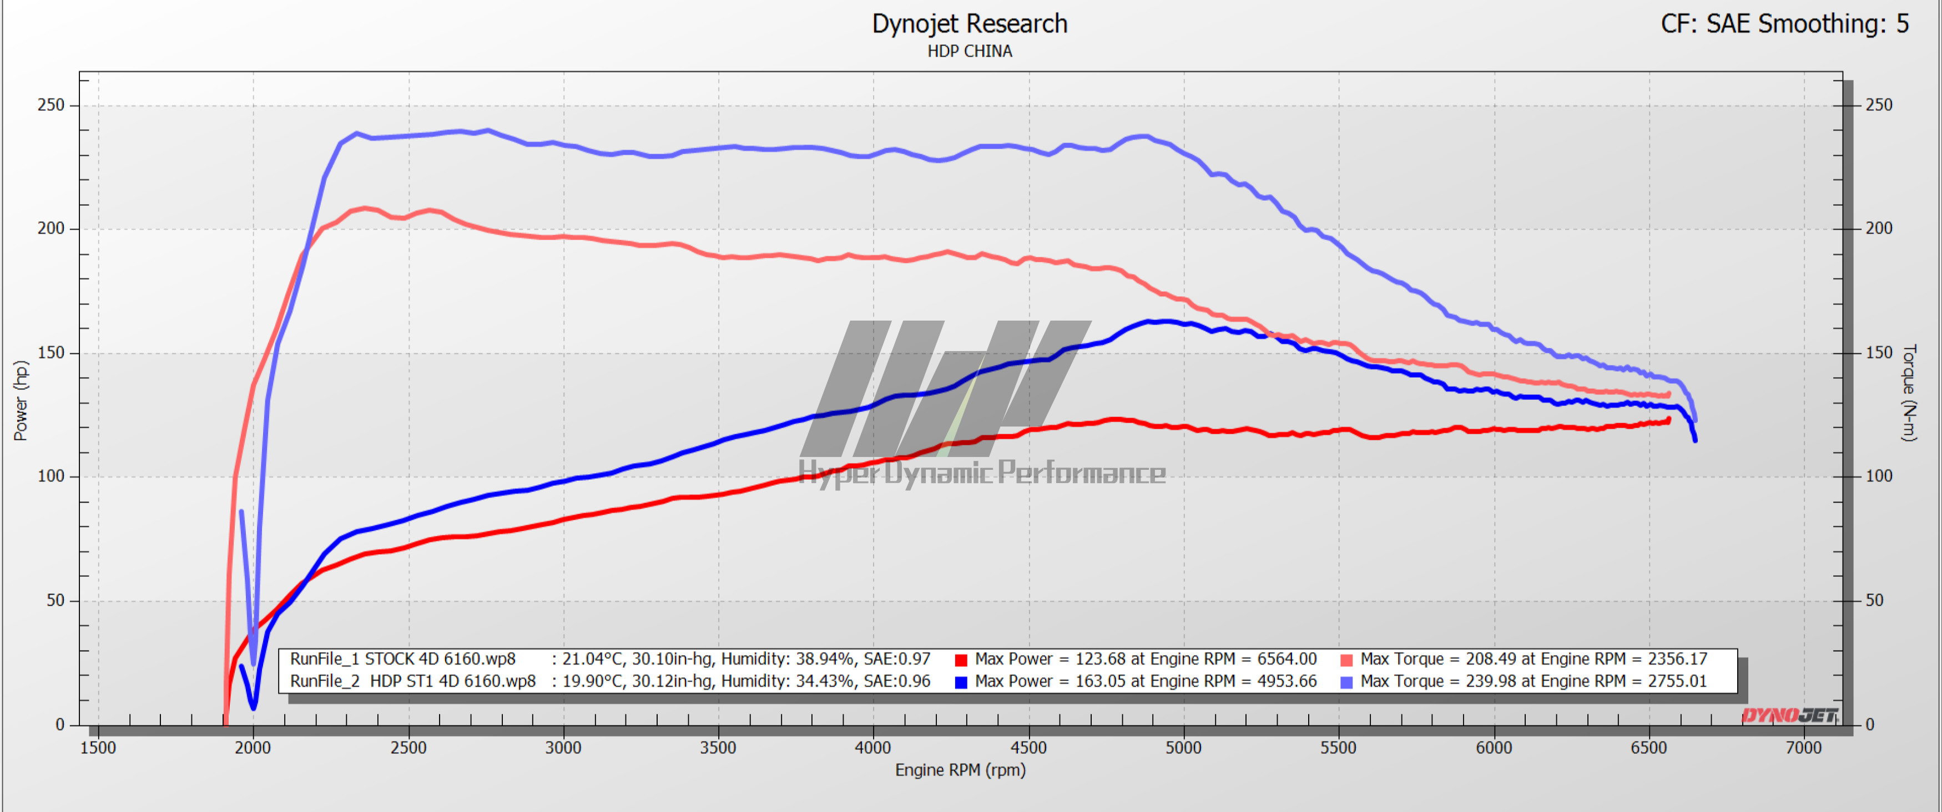Click the 7000 tick label on RPM axis
1942x812 pixels.
(1803, 748)
